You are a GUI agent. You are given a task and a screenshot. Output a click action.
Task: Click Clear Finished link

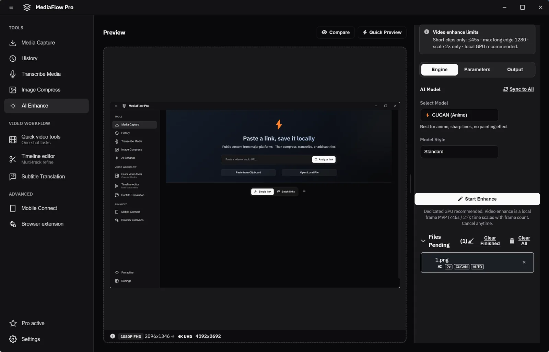[x=490, y=241]
